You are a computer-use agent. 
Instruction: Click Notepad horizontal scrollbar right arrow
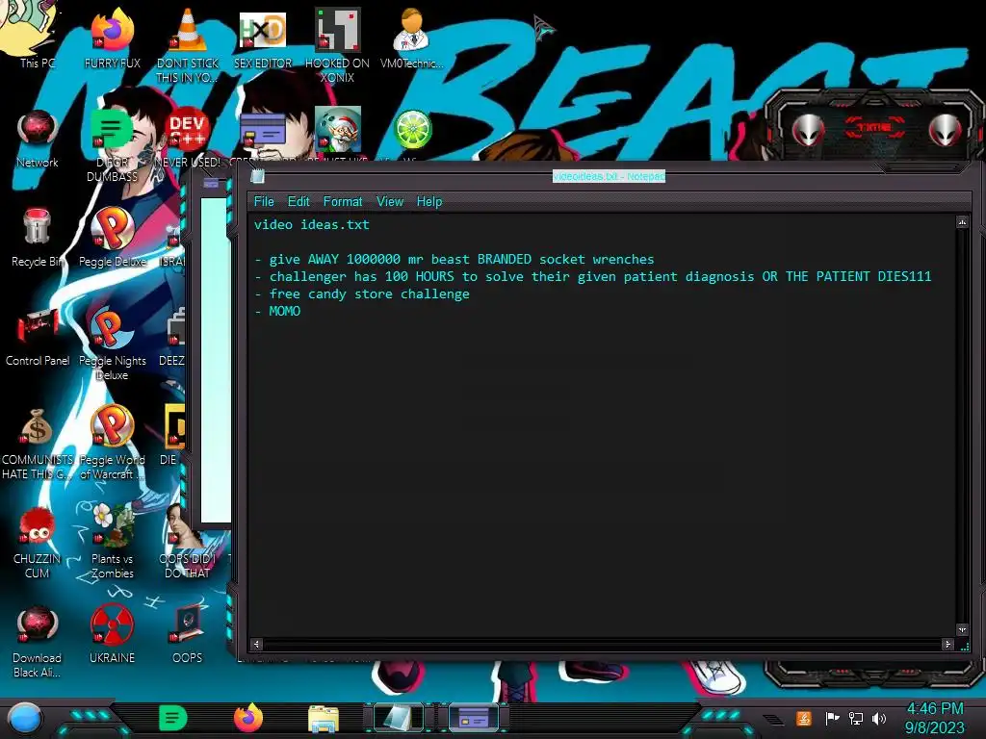point(947,644)
